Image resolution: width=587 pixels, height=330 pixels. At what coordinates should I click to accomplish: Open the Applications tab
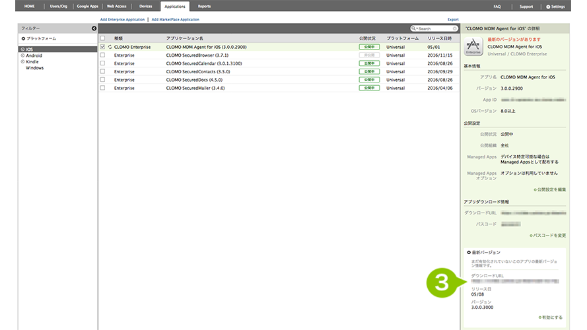click(175, 7)
